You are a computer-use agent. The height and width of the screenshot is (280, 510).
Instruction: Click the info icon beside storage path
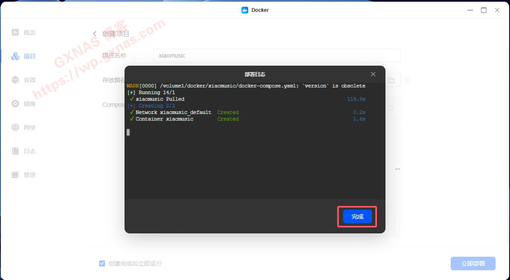(407, 80)
